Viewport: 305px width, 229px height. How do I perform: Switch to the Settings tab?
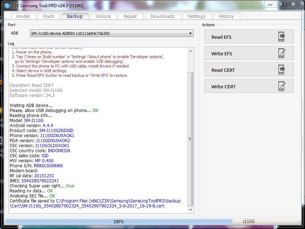point(196,16)
